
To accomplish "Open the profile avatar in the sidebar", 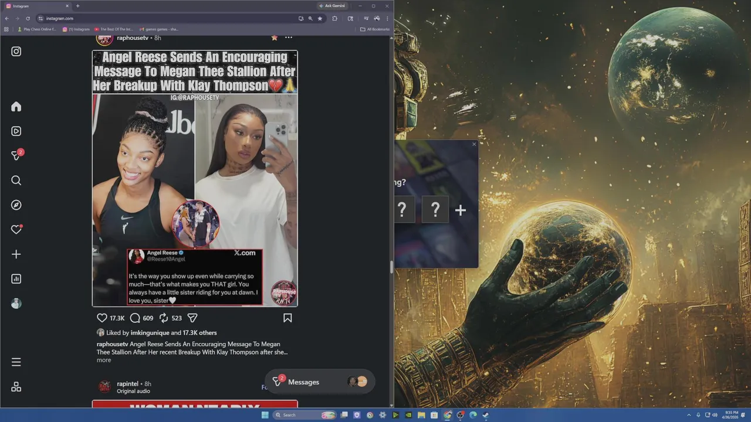I will 16,304.
